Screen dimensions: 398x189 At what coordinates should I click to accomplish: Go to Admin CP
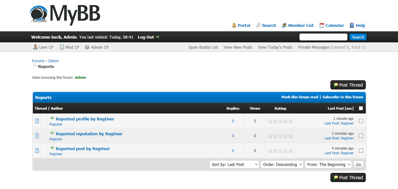(100, 47)
